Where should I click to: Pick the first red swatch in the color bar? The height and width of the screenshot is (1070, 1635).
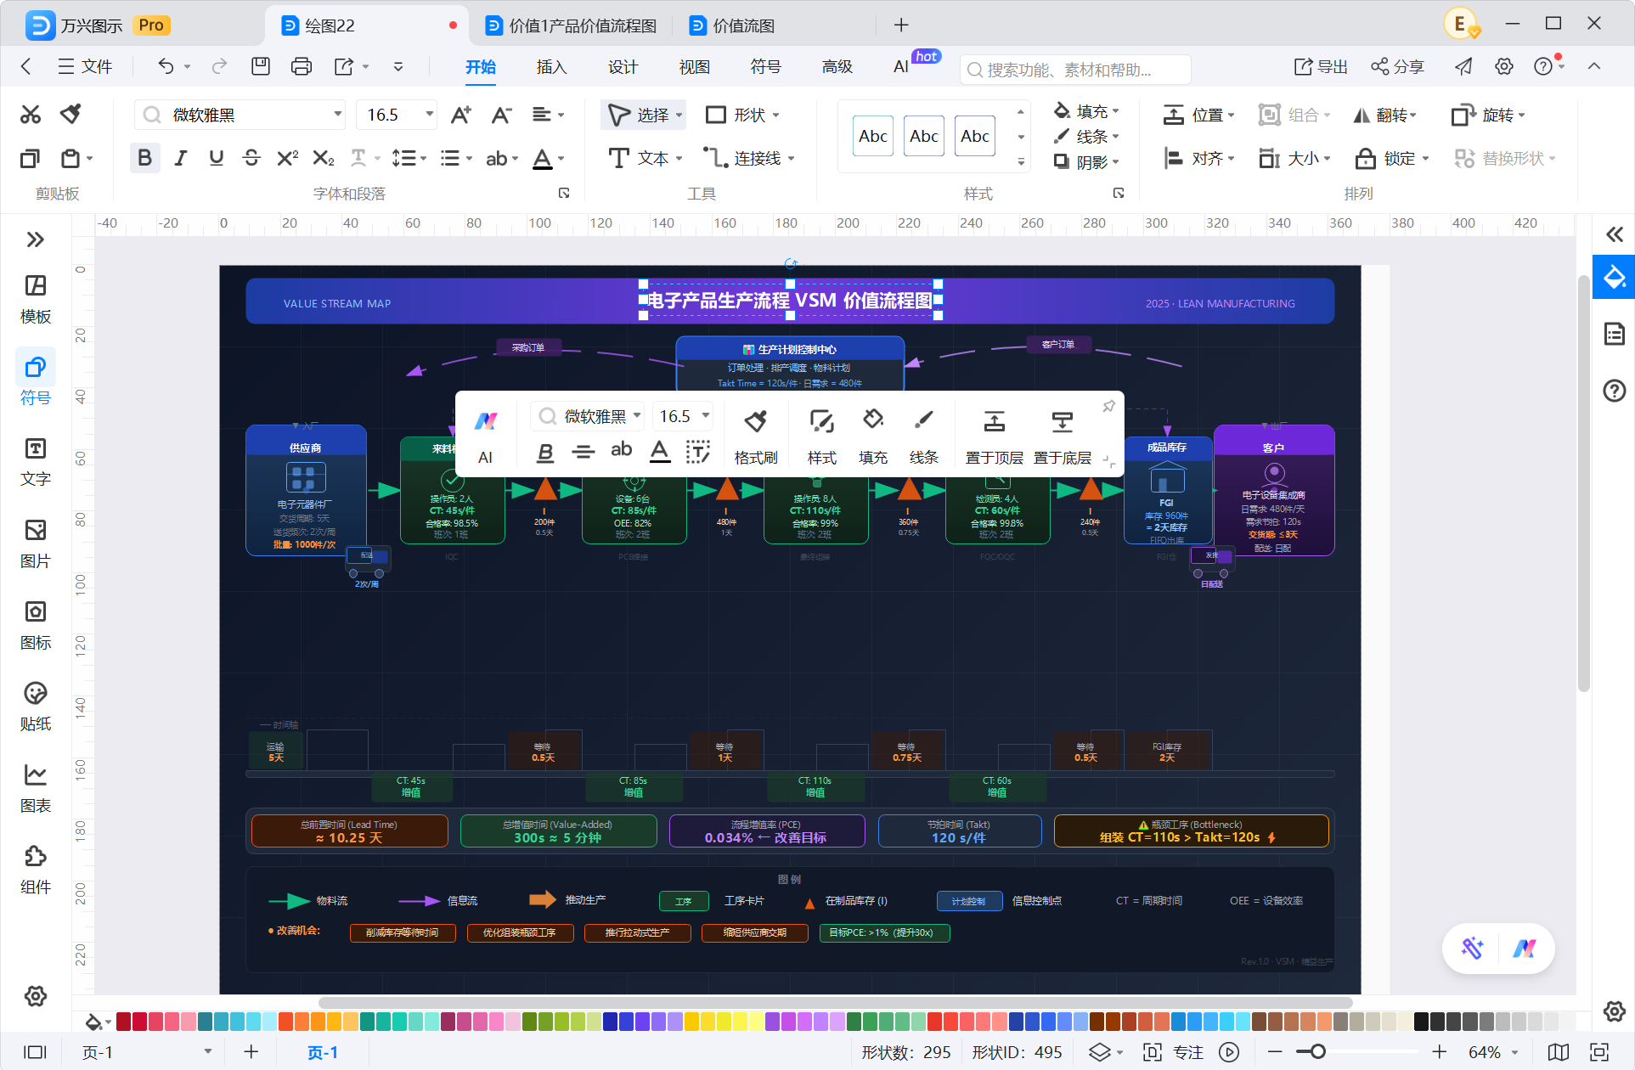pos(124,1021)
